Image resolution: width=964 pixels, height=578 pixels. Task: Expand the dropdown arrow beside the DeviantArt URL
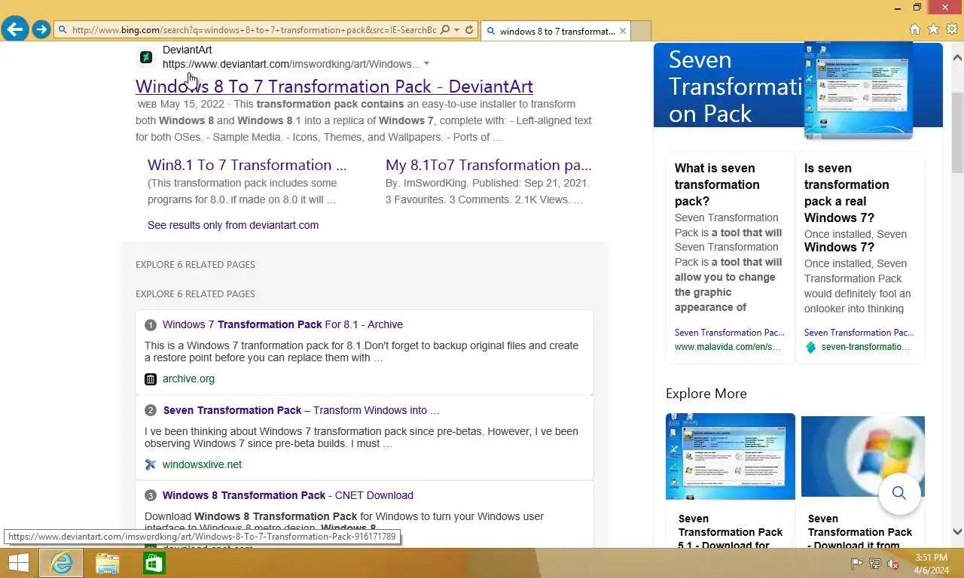427,64
